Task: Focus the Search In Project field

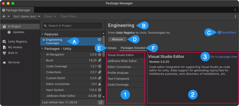Action: click(73, 26)
